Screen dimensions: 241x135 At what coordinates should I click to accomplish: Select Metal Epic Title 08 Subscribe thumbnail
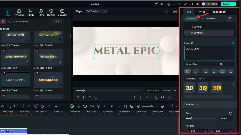point(48,80)
